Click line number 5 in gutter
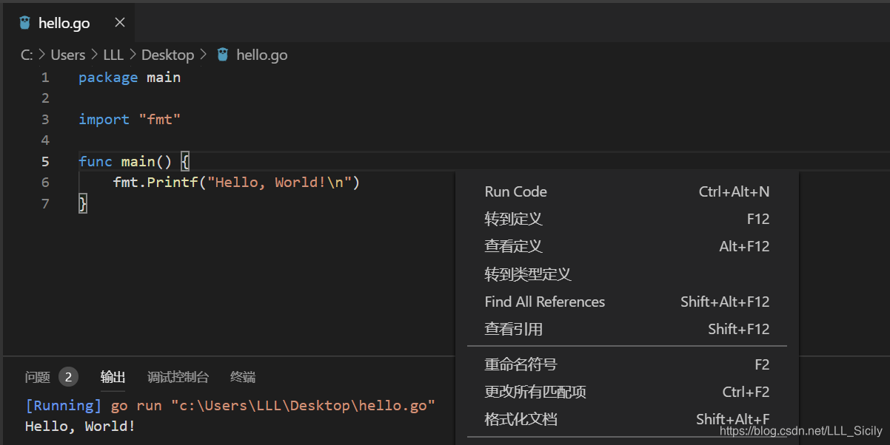Screen dimensions: 890x445 click(x=45, y=161)
